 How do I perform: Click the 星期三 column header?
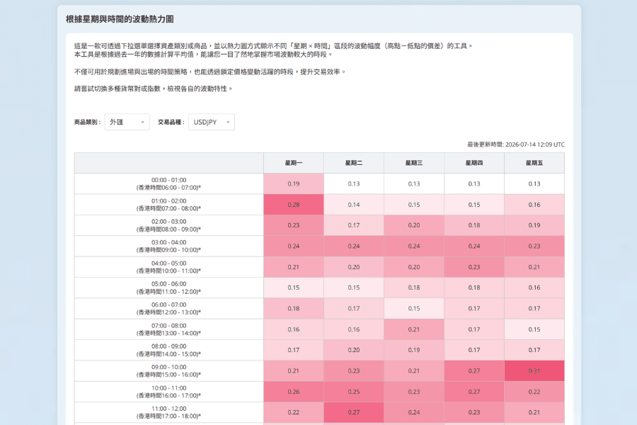(414, 163)
